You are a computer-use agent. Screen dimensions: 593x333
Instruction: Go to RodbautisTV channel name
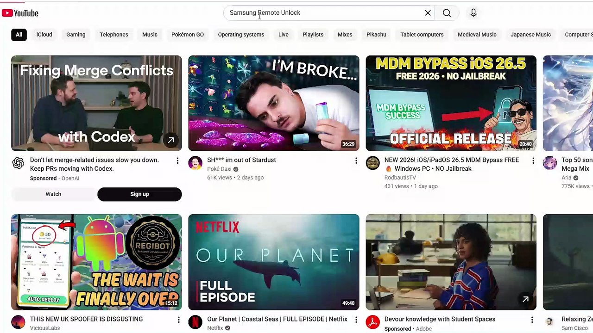point(400,178)
